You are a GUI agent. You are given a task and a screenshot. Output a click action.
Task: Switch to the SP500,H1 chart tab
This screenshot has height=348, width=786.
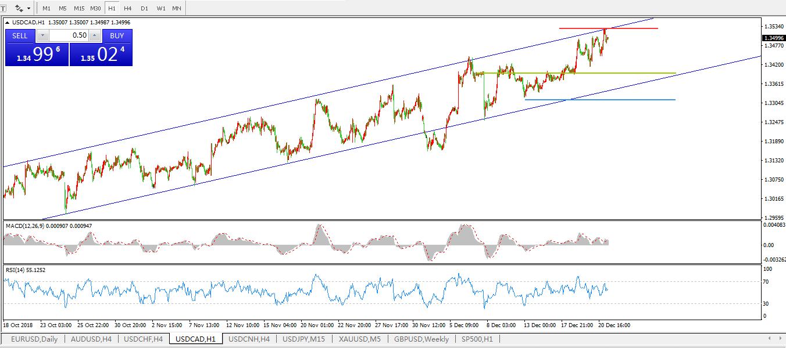[477, 339]
